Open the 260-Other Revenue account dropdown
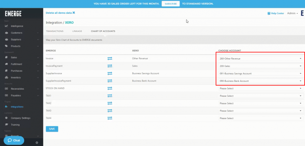This screenshot has height=146, width=305. [260, 59]
